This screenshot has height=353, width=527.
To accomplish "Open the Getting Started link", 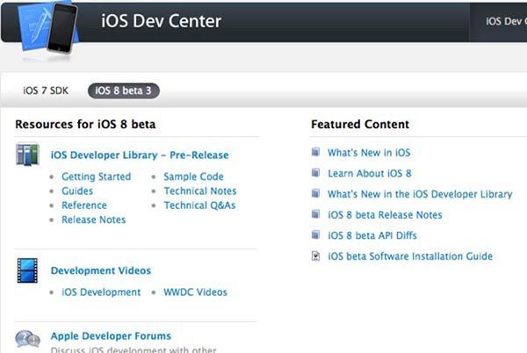I will coord(96,176).
